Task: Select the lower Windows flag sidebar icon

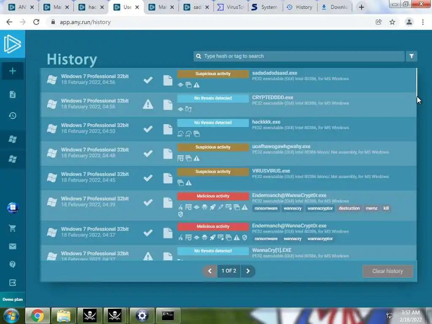Action: pyautogui.click(x=12, y=159)
